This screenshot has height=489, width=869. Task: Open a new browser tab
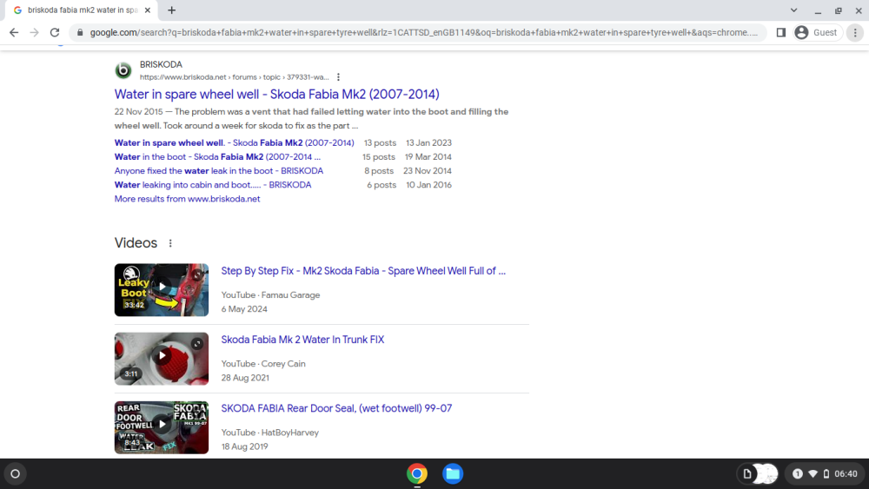(x=172, y=10)
